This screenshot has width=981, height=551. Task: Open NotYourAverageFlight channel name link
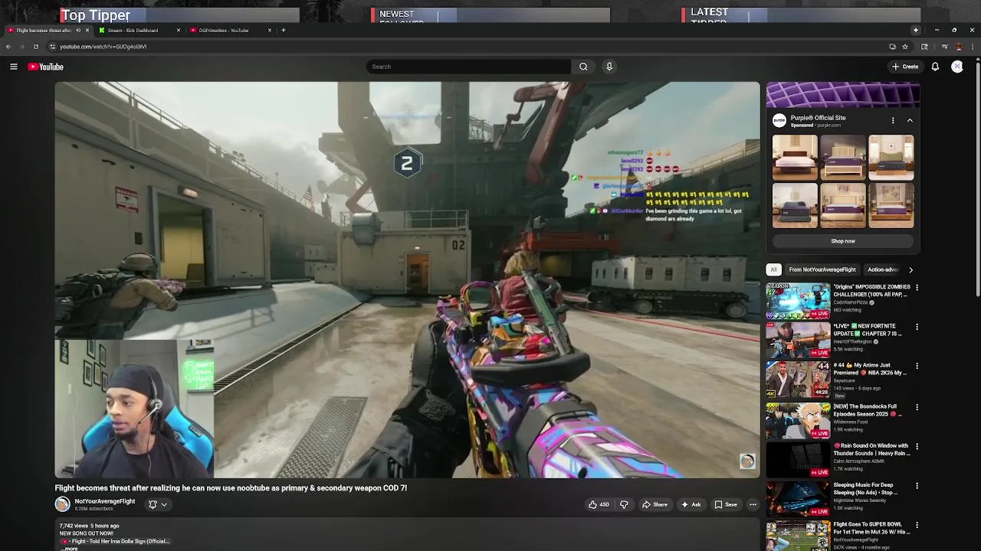point(105,501)
